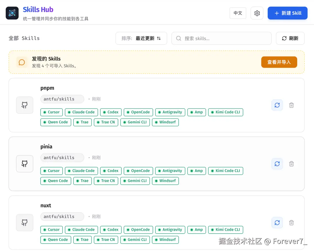Toggle Windsurf tool for pnpm skill
The width and height of the screenshot is (314, 252).
click(165, 122)
